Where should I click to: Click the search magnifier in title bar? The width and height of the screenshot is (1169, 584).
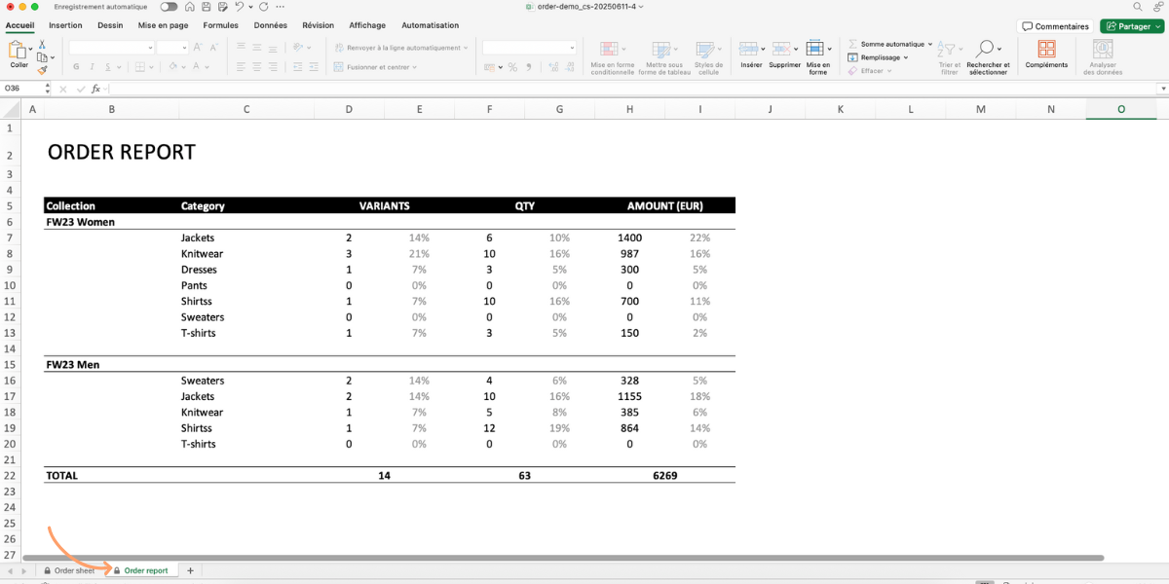click(x=1137, y=6)
